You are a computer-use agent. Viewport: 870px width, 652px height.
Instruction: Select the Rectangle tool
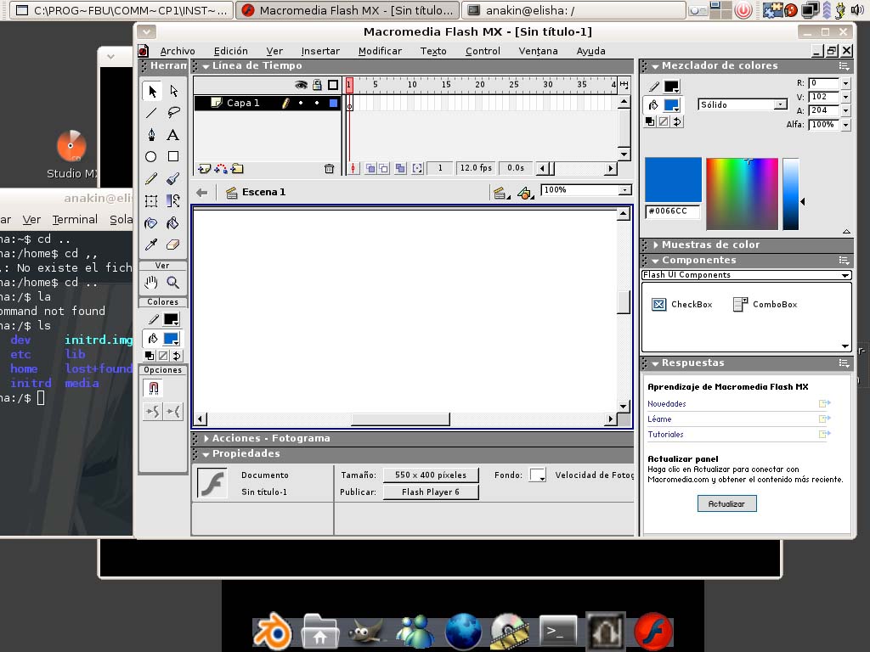(x=173, y=156)
